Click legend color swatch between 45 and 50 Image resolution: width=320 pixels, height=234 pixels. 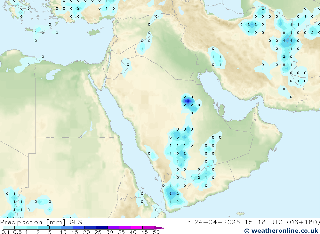pos(148,228)
